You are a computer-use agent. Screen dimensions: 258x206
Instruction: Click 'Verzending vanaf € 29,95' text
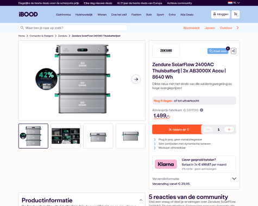click(x=171, y=184)
